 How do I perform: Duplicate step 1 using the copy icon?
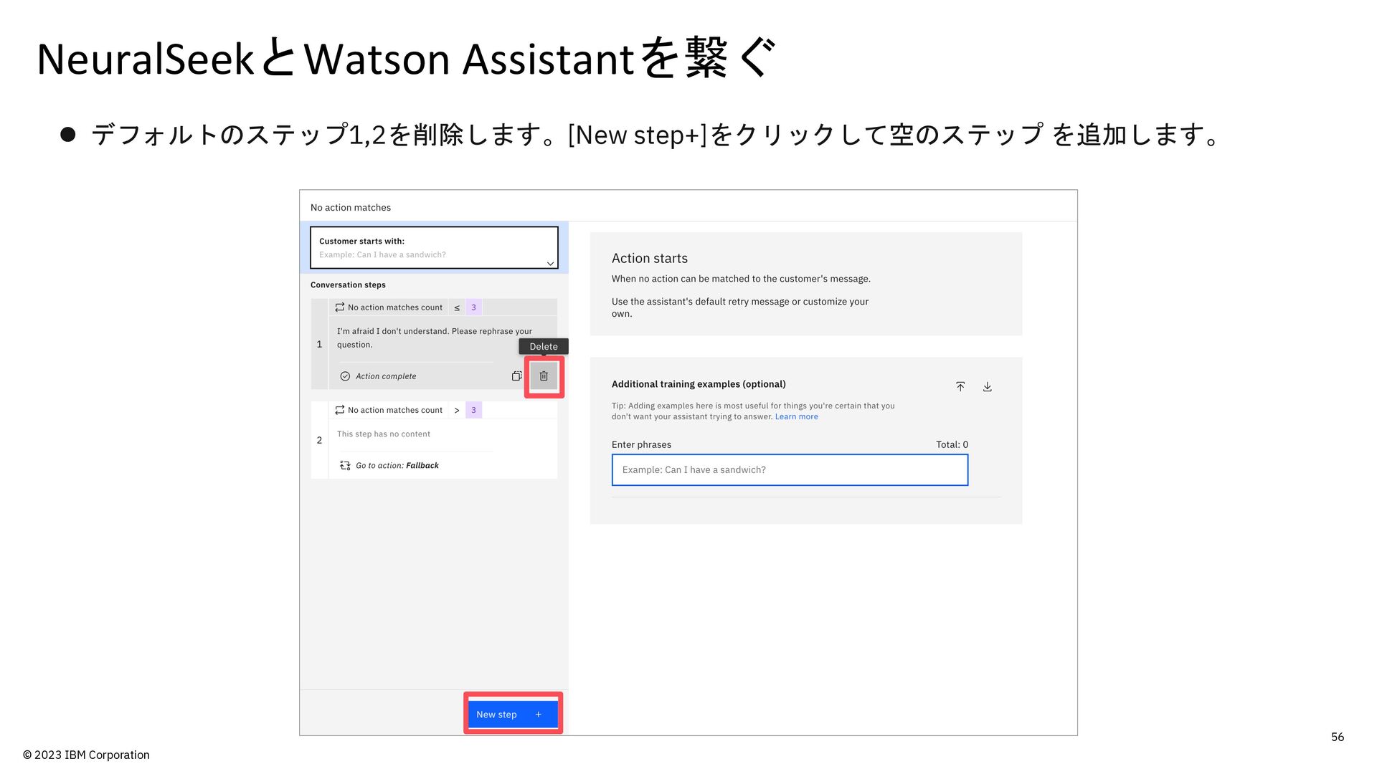[x=516, y=376]
